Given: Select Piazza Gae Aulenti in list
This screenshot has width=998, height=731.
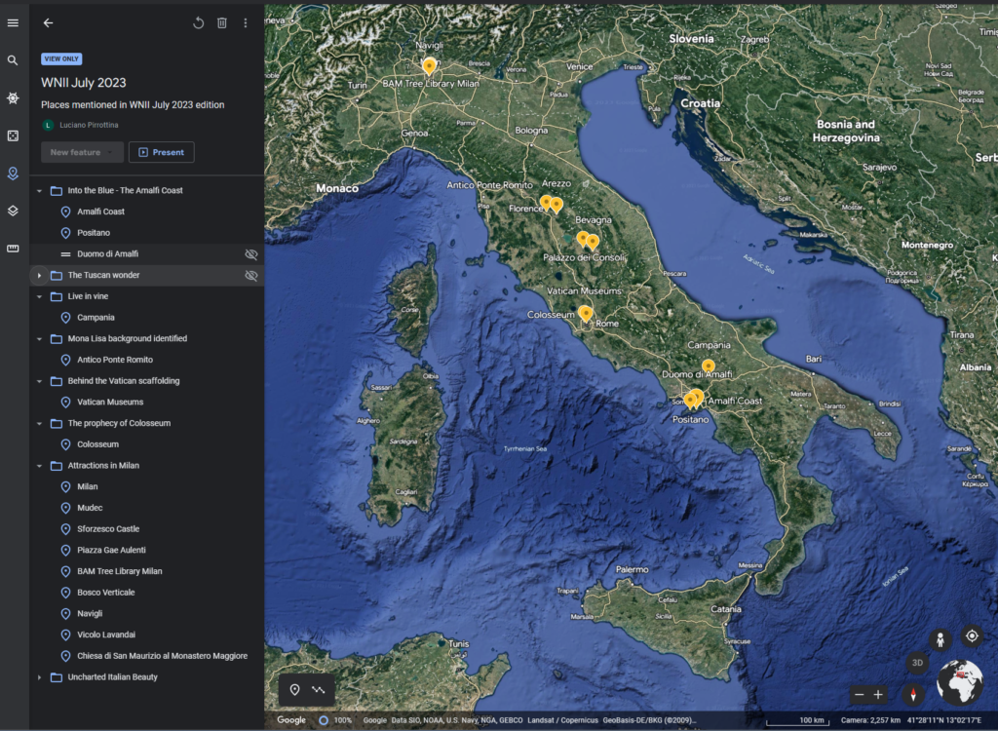Looking at the screenshot, I should 146,550.
